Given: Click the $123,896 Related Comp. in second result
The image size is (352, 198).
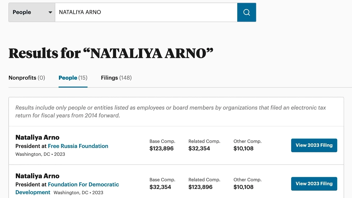Looking at the screenshot, I should click(200, 187).
